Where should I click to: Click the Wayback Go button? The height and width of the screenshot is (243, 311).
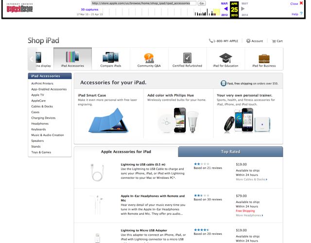[x=202, y=3]
